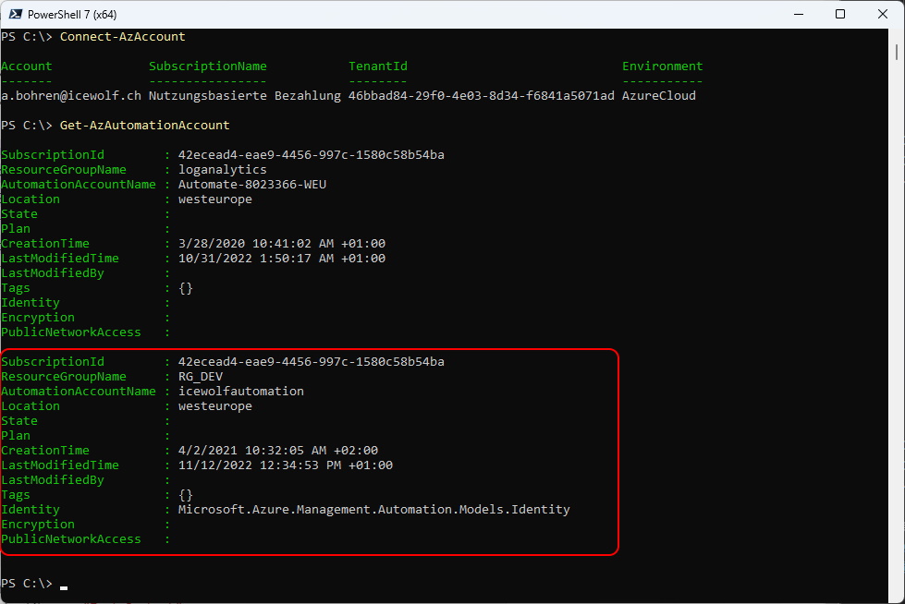Click the Get-AzAutomationAccount command text

tap(145, 126)
